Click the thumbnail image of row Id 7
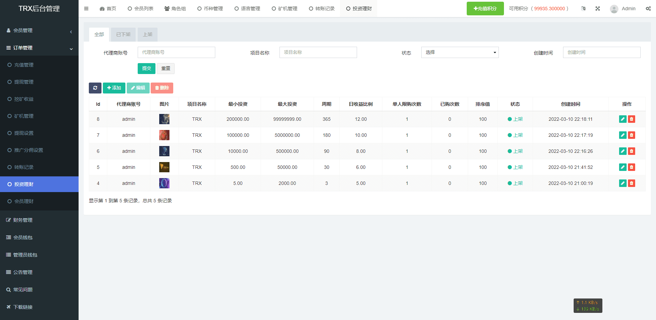 [x=164, y=135]
